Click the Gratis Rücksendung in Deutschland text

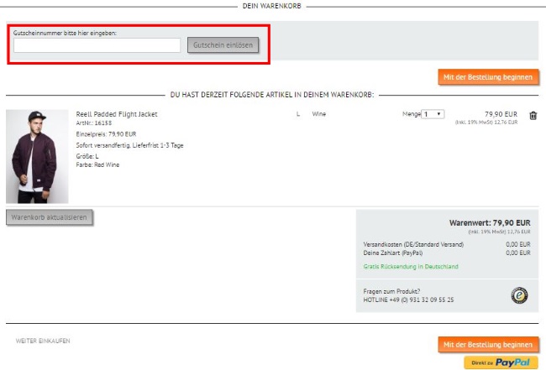[411, 267]
